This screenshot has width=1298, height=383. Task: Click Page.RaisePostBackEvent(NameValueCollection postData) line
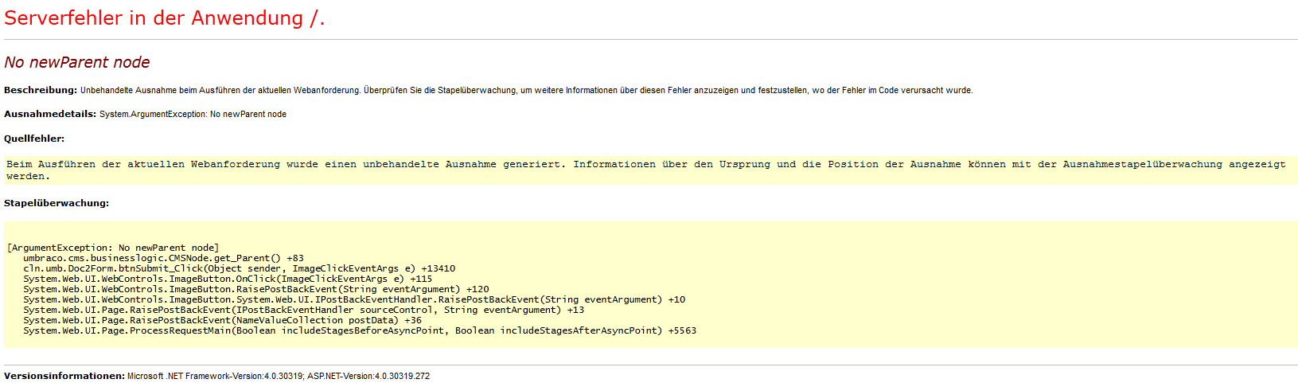(x=222, y=320)
